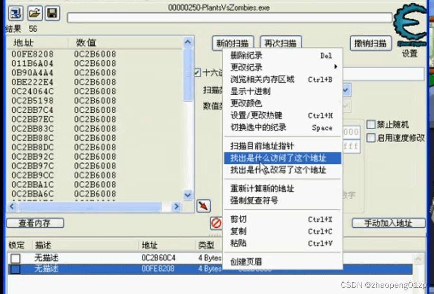Click the red cancel scan icon
434x294 pixels.
216,223
